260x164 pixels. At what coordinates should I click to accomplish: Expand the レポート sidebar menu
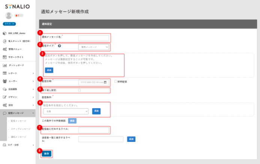tap(18, 73)
